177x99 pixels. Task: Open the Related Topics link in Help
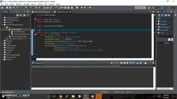click(165, 27)
